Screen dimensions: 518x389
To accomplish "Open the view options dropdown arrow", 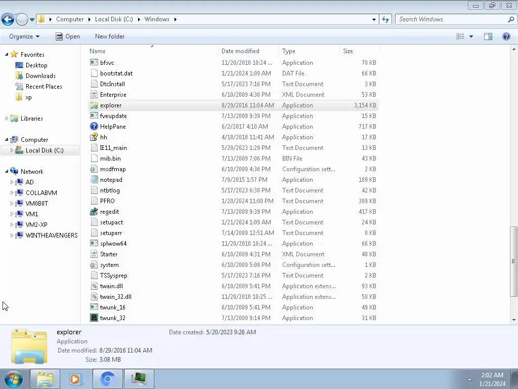I will tap(471, 36).
